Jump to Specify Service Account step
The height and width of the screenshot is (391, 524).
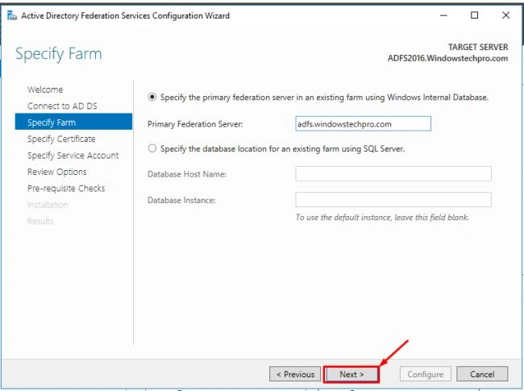pos(73,156)
